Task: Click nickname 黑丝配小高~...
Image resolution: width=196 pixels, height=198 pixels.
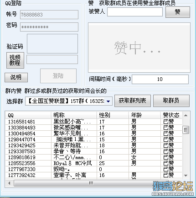Action: (72, 122)
